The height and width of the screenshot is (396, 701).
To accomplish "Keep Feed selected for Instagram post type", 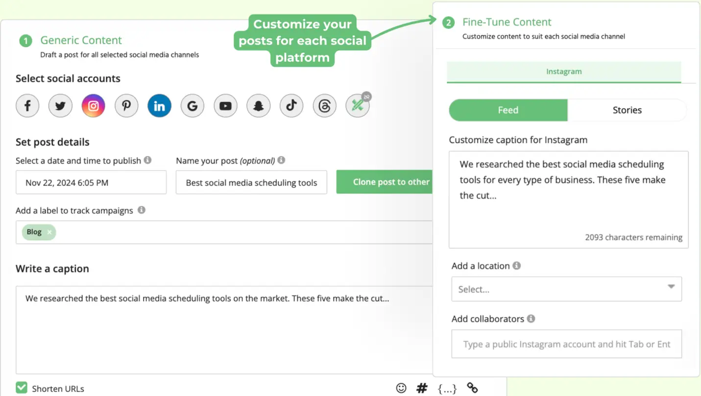I will pos(508,110).
